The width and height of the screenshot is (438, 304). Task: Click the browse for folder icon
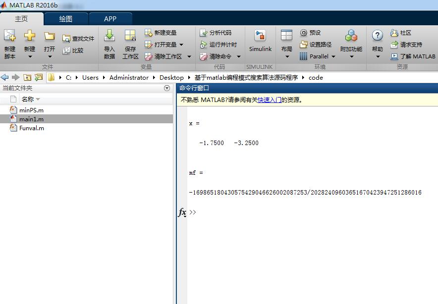coord(39,77)
